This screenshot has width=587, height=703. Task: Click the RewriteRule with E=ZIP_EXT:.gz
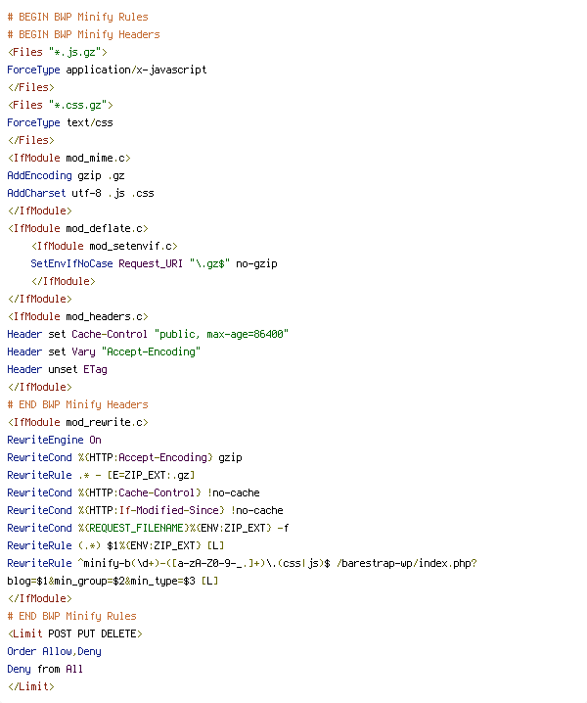coord(101,475)
